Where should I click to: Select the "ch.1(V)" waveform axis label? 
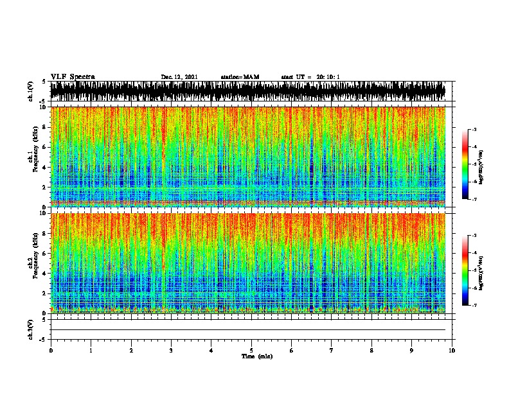coord(31,91)
